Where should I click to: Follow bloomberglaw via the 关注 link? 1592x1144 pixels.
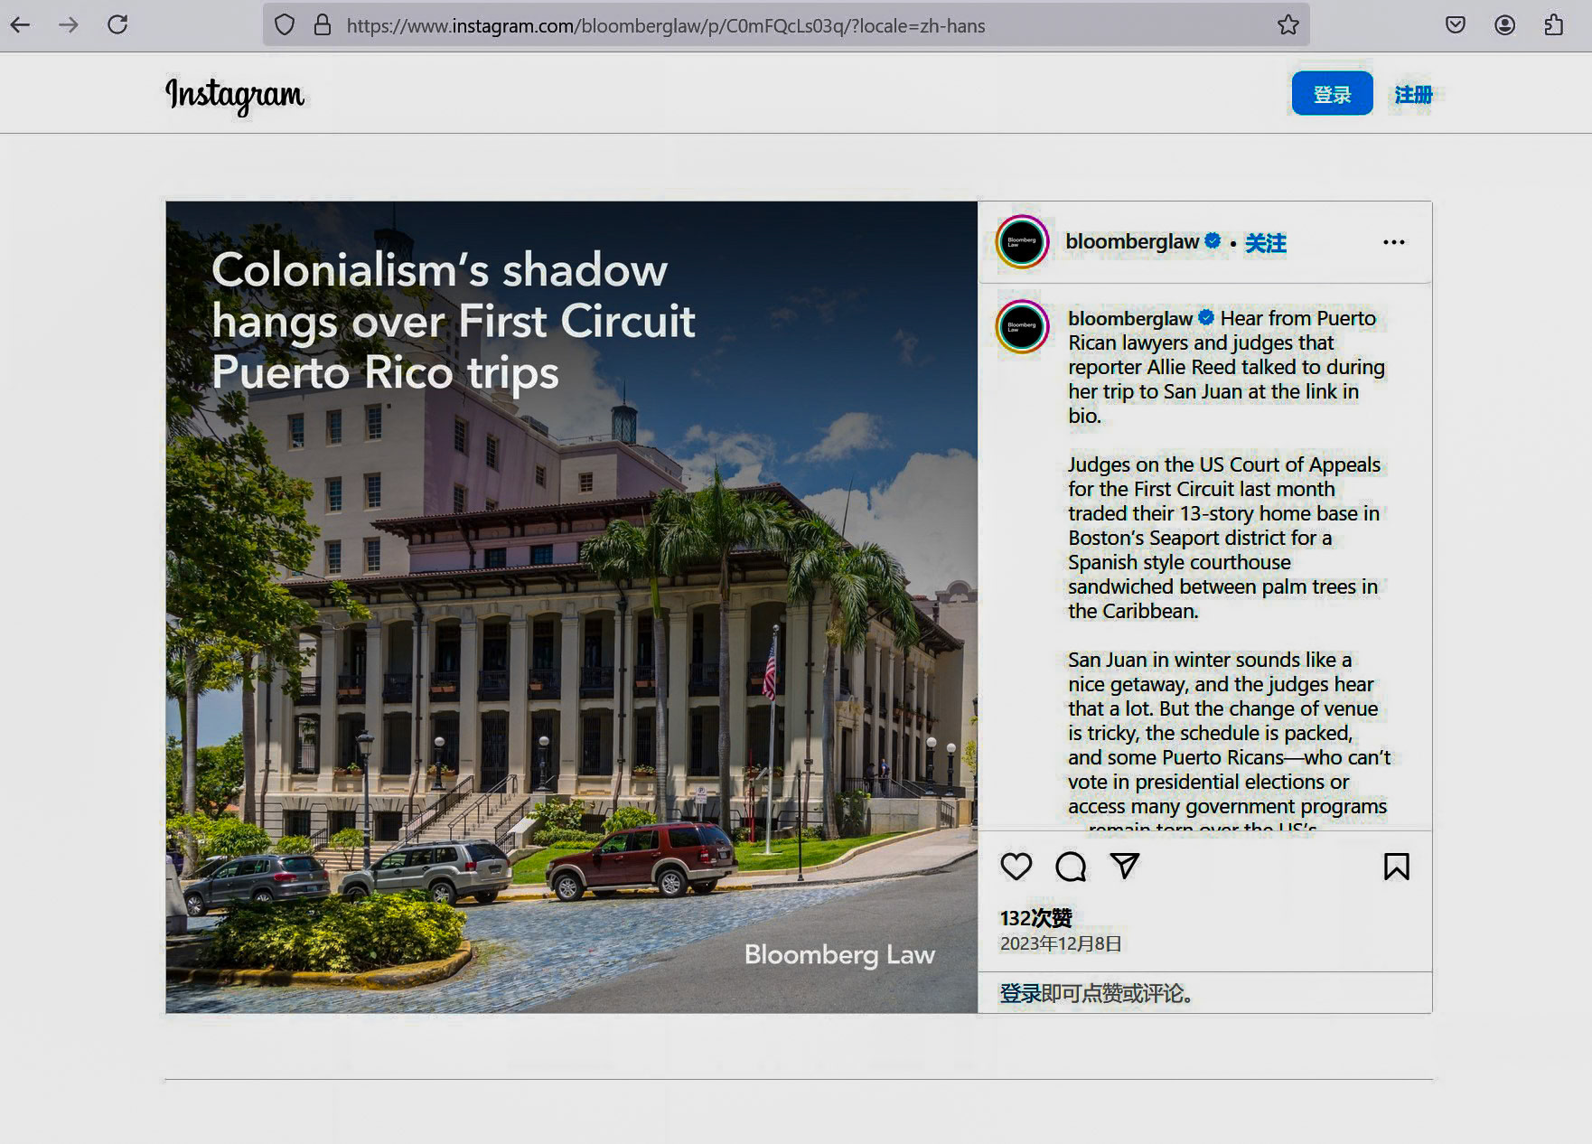click(x=1266, y=243)
